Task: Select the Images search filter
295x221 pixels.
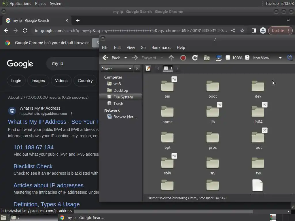Action: (x=38, y=81)
